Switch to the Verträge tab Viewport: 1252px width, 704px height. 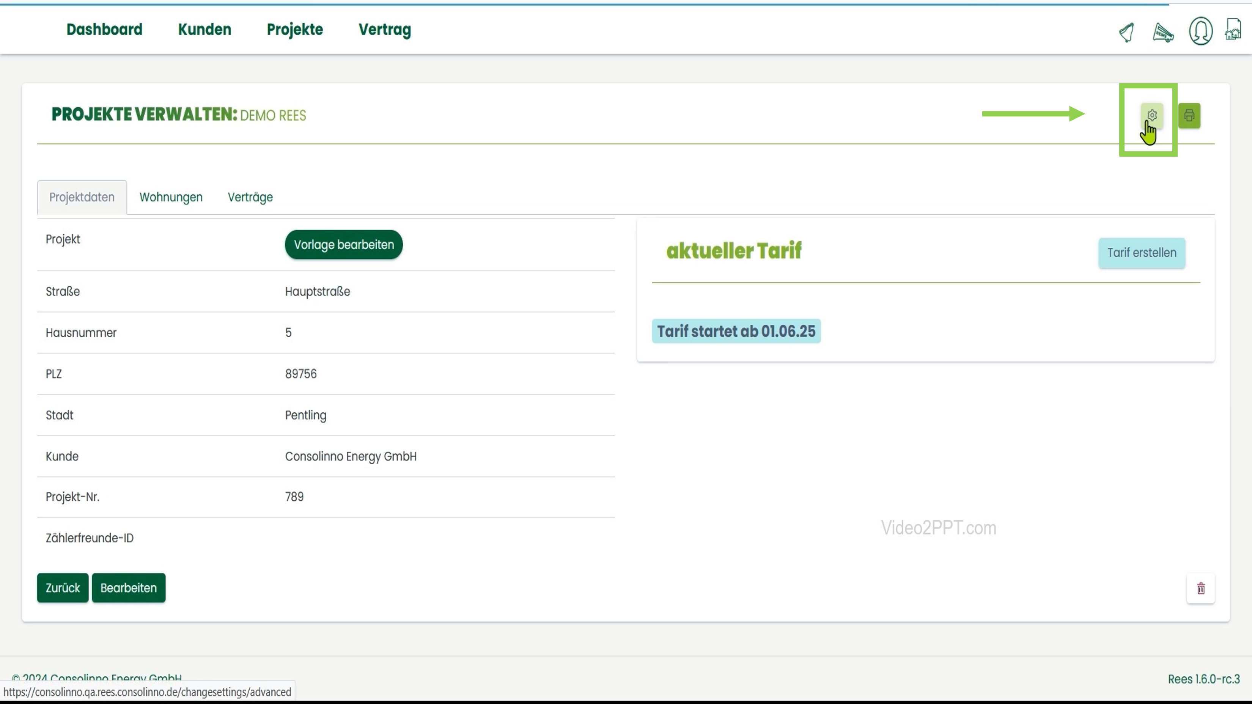250,197
